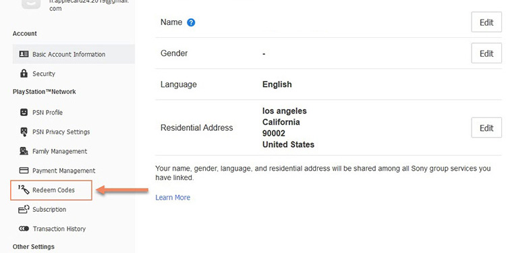
Task: Click the account avatar thumbnail at top
Action: click(31, 3)
